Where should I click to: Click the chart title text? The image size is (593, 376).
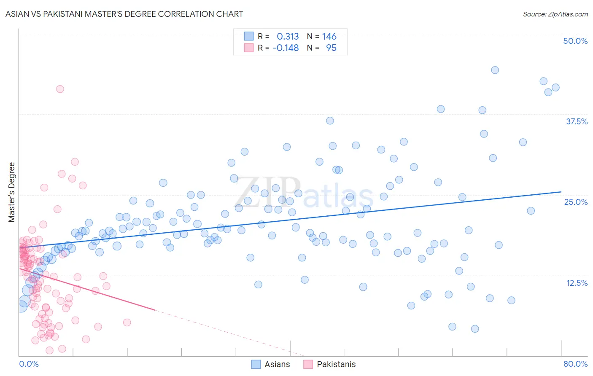124,14
